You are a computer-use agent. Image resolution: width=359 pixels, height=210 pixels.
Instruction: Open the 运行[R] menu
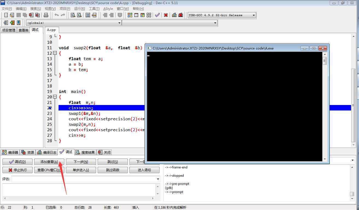80,9
